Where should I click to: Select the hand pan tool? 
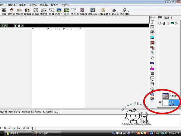[x=19, y=26]
